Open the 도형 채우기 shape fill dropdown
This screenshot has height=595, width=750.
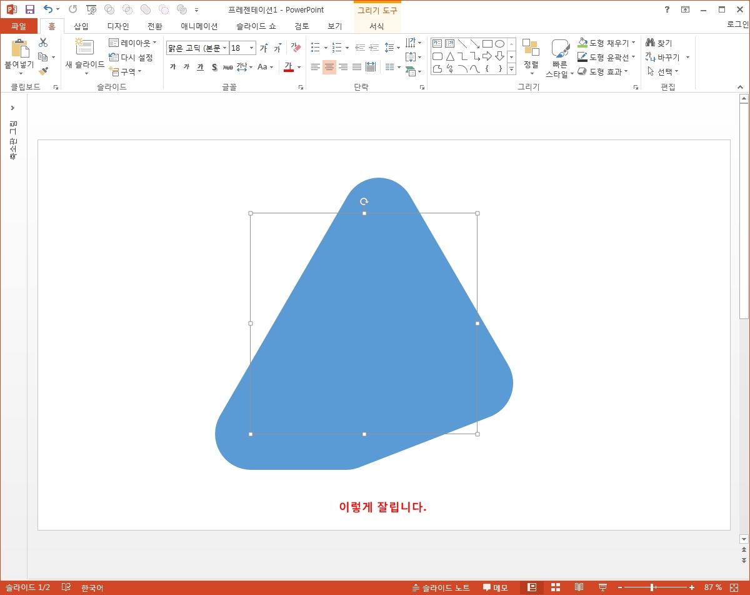606,43
